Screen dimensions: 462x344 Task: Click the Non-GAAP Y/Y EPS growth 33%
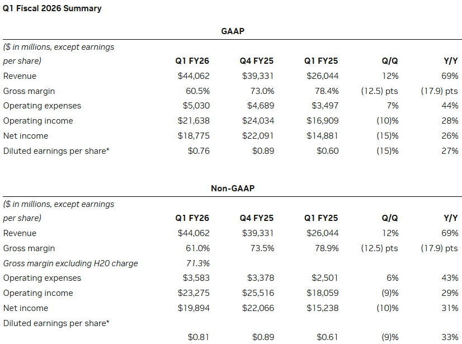coord(450,337)
